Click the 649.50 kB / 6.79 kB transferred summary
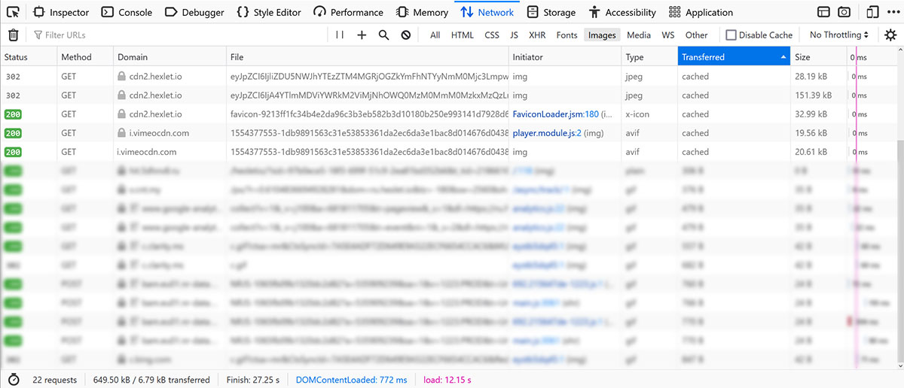 tap(151, 380)
